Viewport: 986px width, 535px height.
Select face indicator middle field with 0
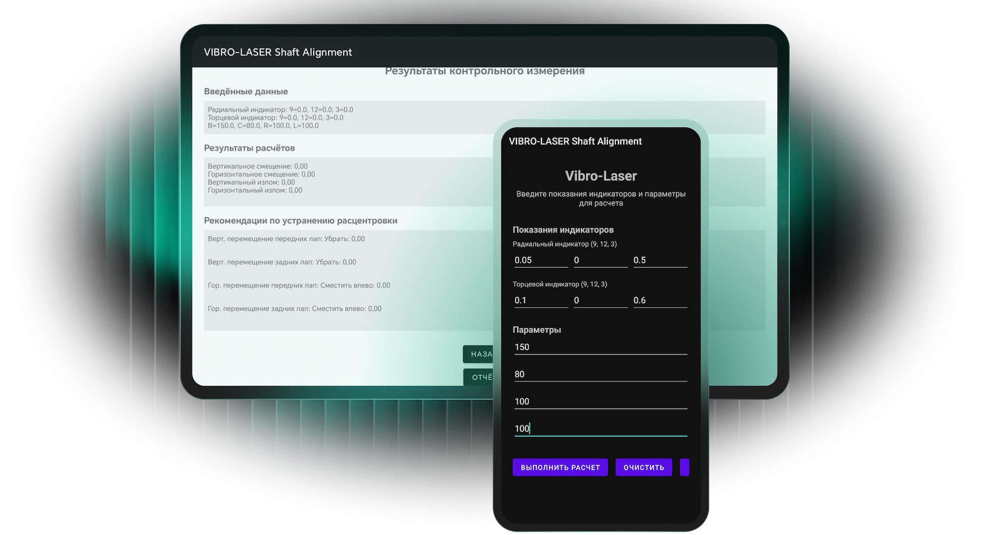[600, 300]
